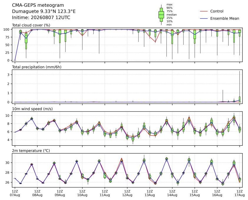Click the '90%' legend label
248x200 pixels.
169,8
